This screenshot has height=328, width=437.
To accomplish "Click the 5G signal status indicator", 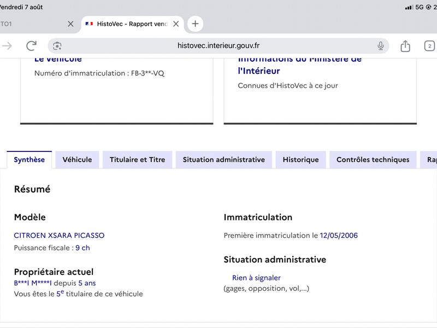I will pyautogui.click(x=419, y=7).
